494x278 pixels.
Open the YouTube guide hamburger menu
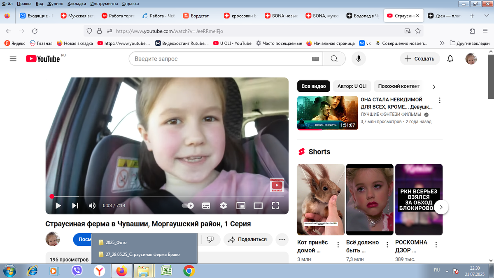coord(13,59)
